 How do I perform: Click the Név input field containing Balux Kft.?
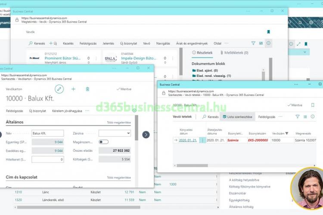(47, 133)
